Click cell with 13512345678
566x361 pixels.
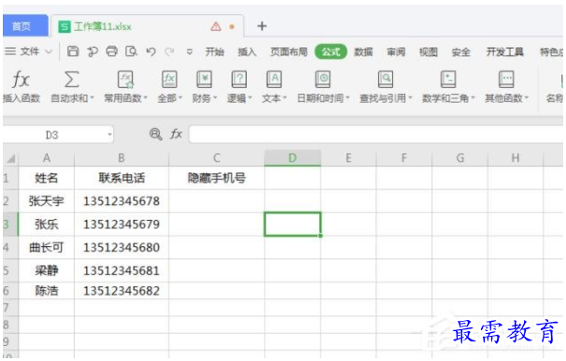[121, 201]
